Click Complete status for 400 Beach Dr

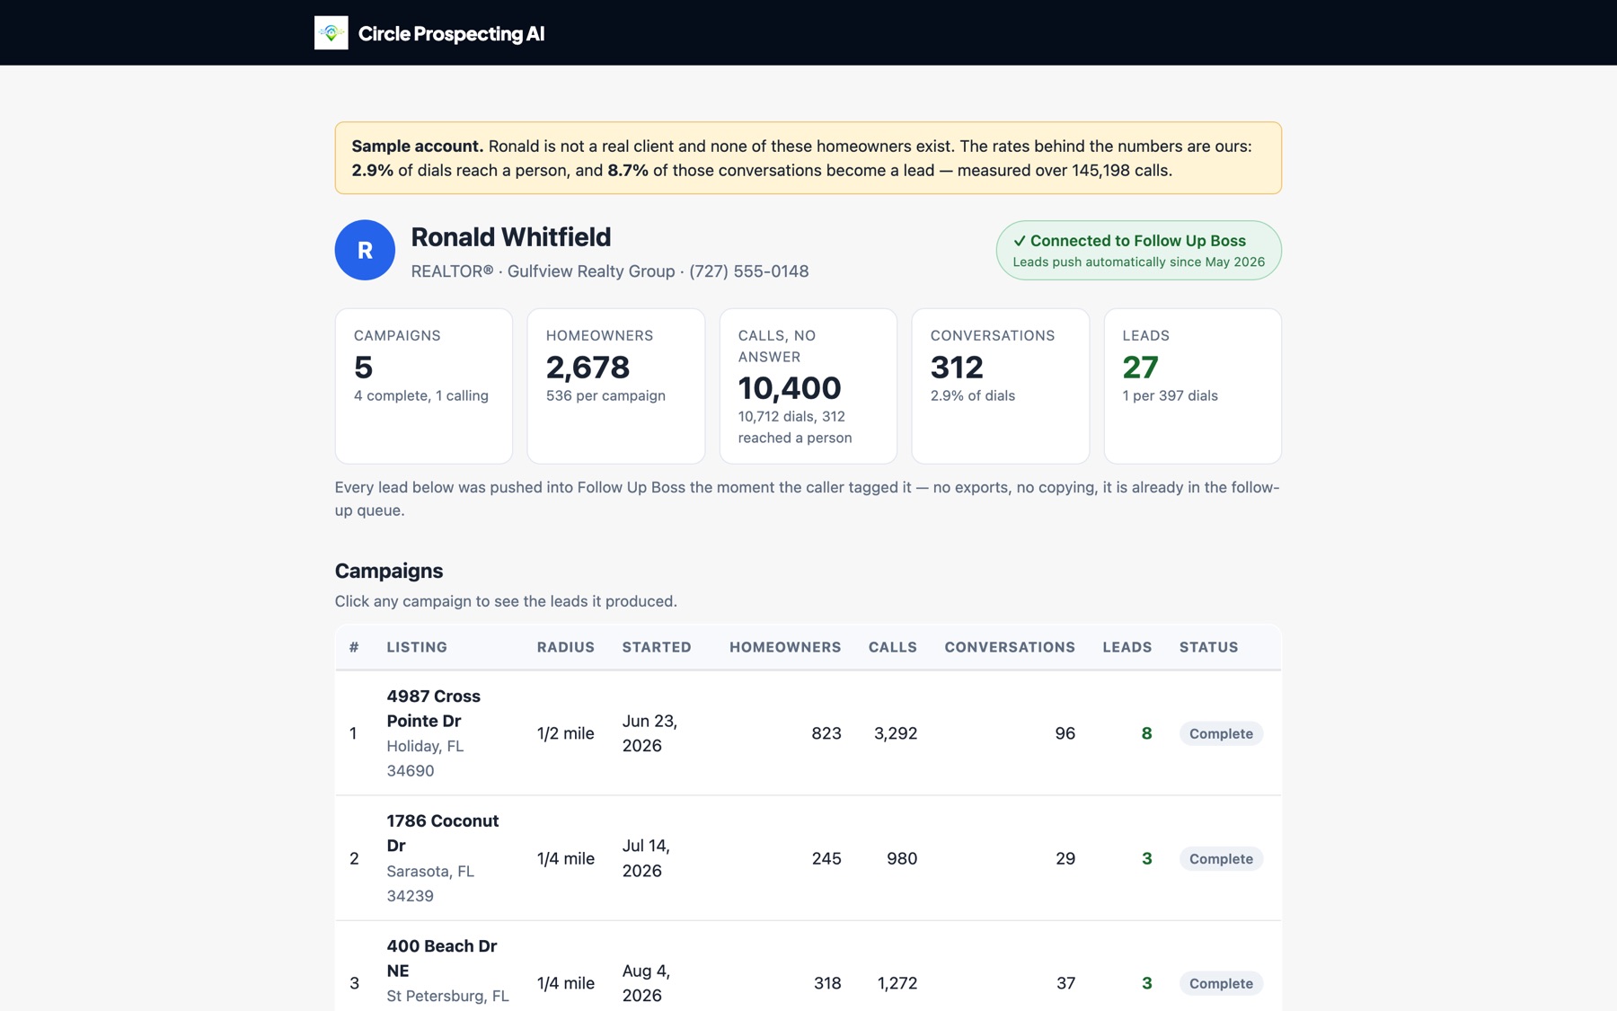point(1221,983)
